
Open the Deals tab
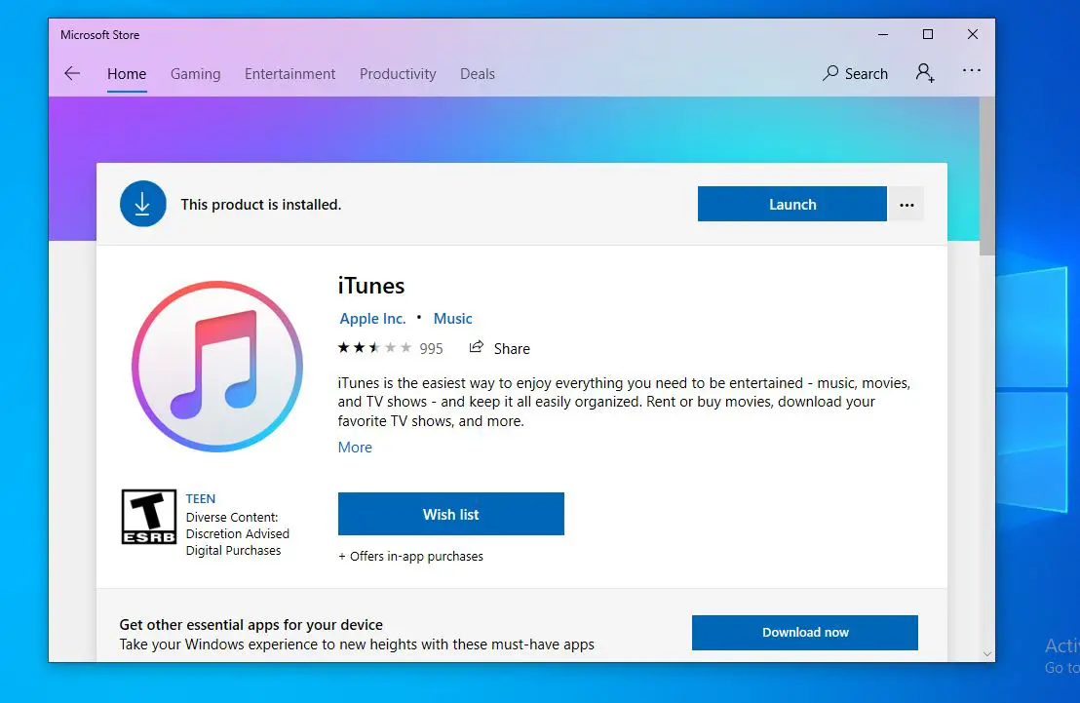478,74
